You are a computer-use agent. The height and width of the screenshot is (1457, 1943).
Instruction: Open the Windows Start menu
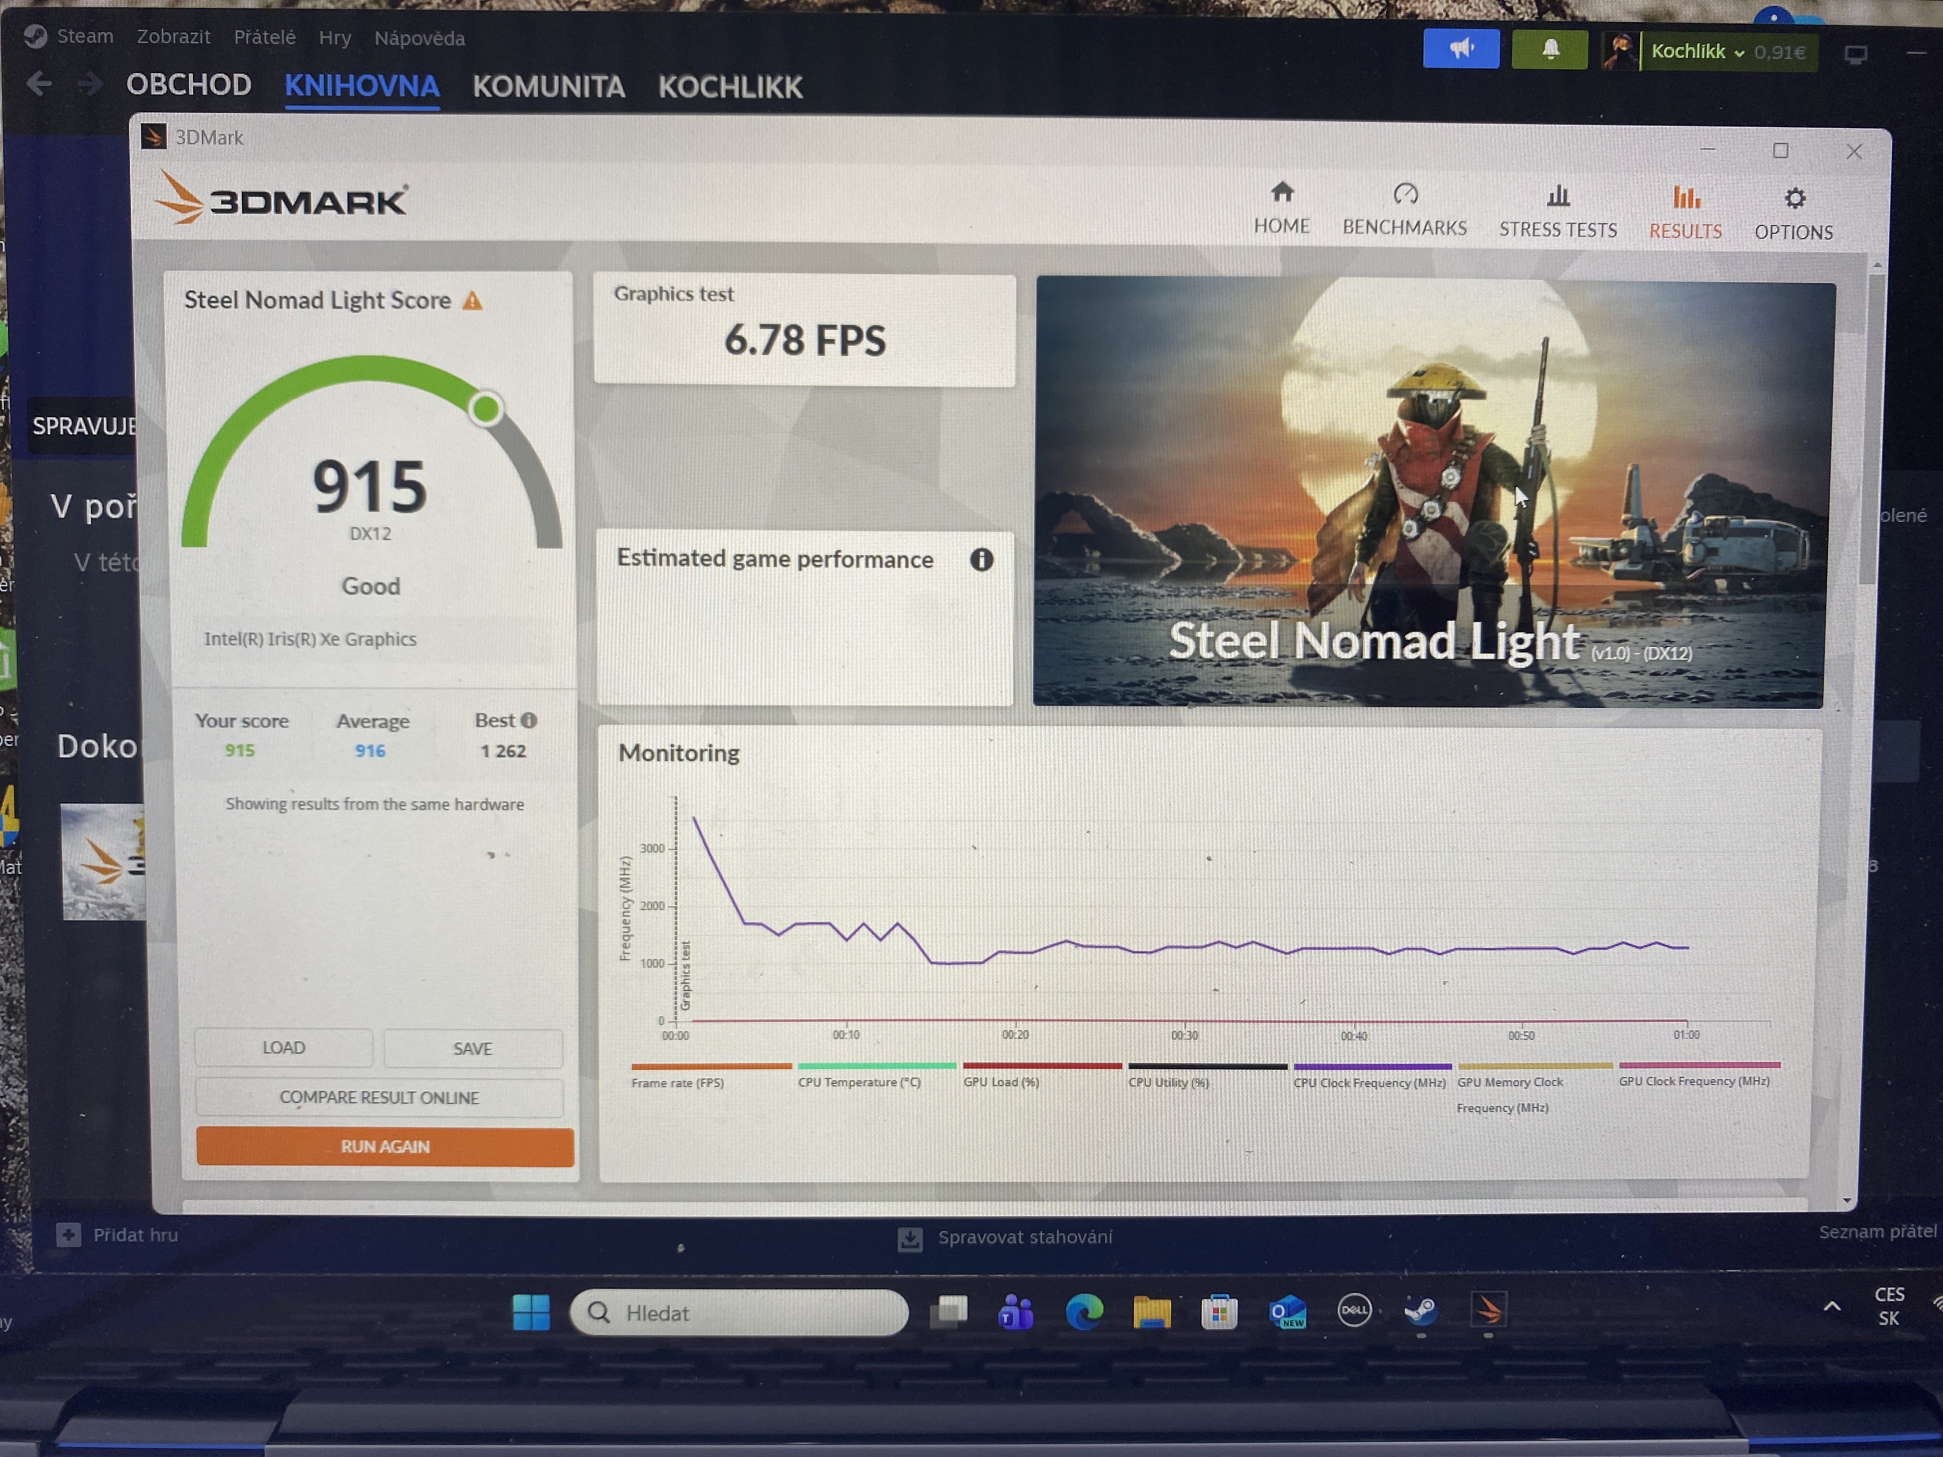pos(531,1312)
